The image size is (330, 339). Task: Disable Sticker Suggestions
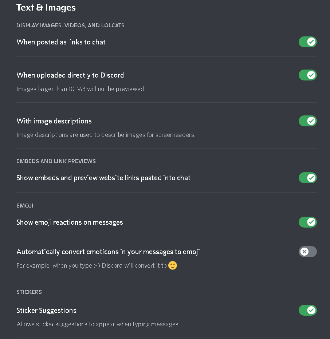[x=308, y=310]
